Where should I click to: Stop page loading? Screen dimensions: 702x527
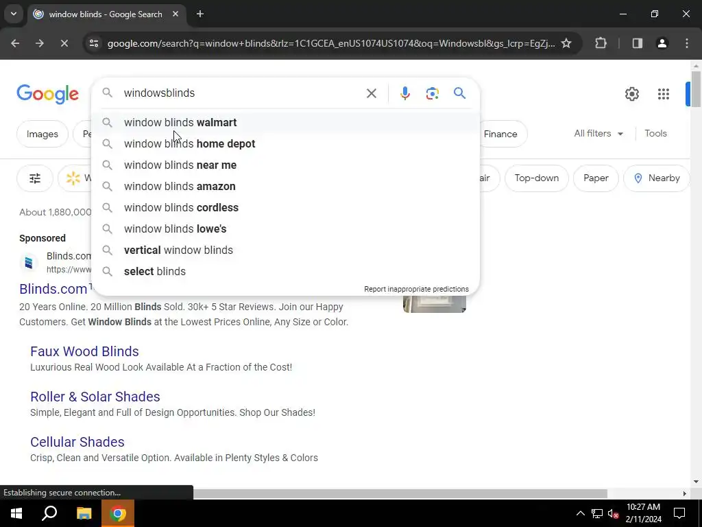[64, 43]
